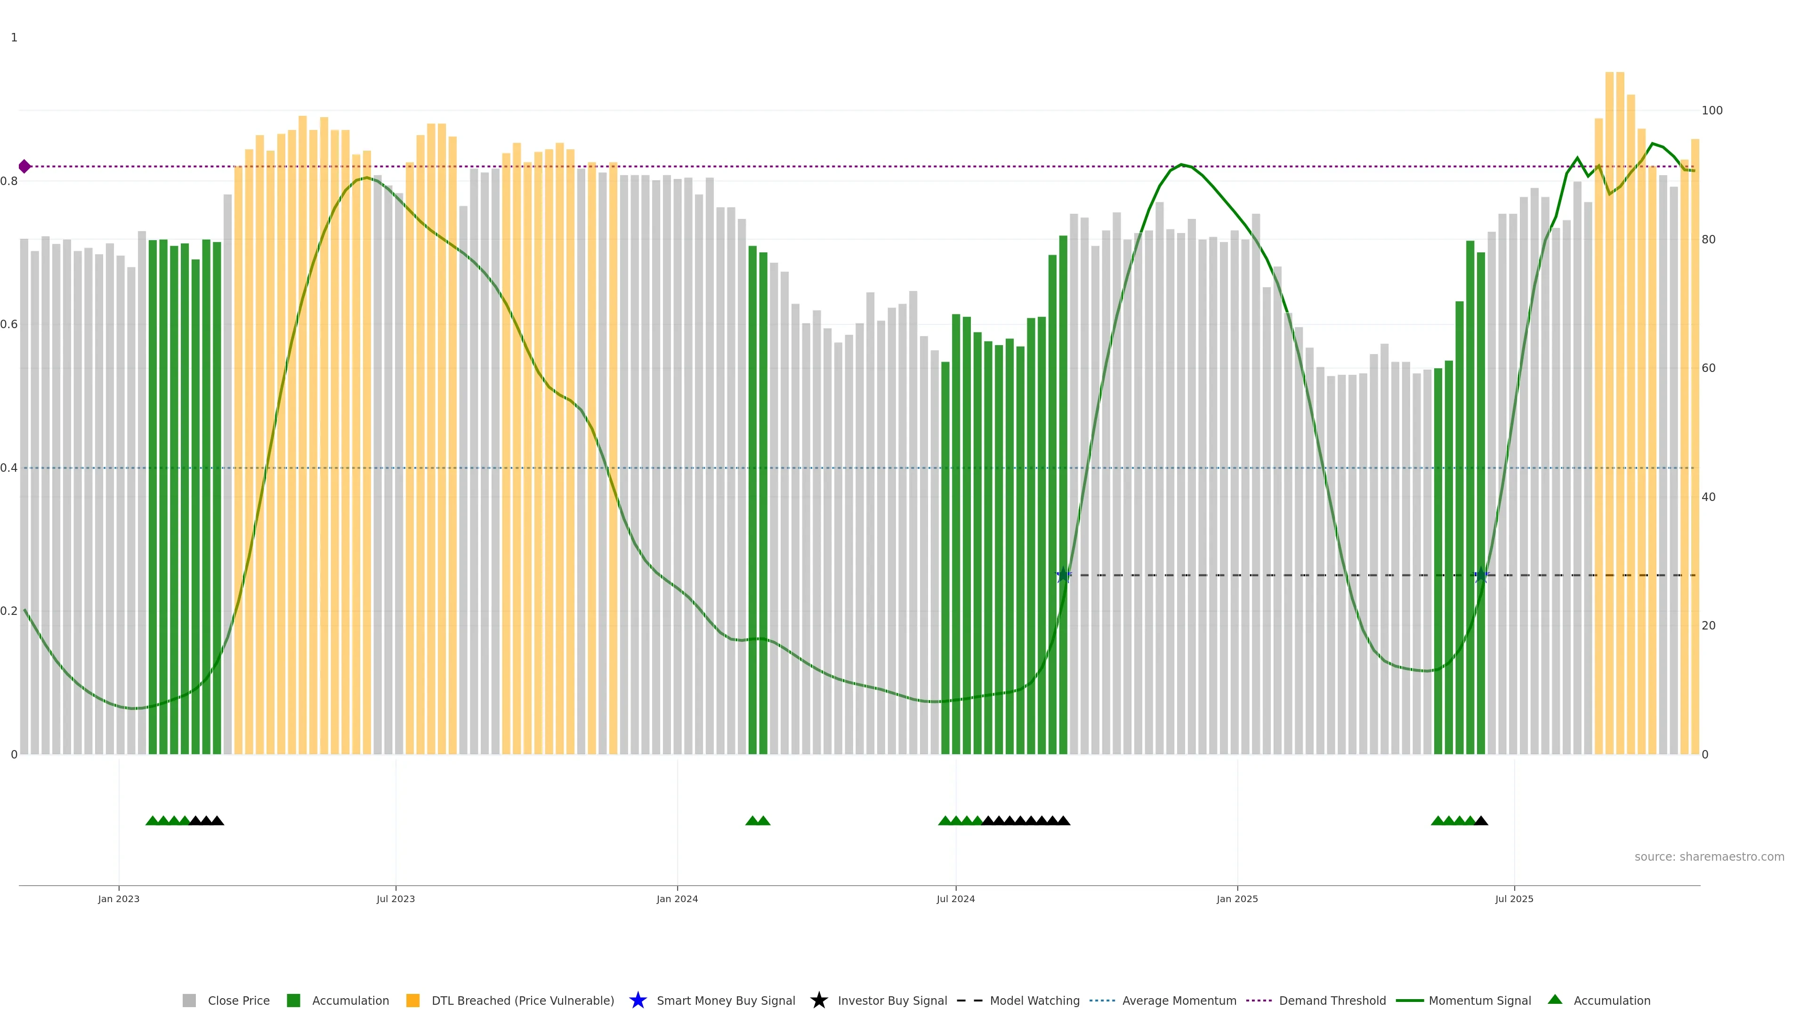
Task: Click the orange DTL Breached legend square
Action: [x=413, y=1000]
